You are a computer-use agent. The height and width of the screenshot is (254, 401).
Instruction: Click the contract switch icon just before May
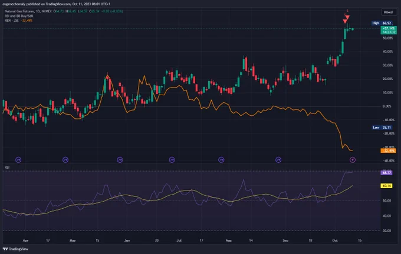coord(65,160)
